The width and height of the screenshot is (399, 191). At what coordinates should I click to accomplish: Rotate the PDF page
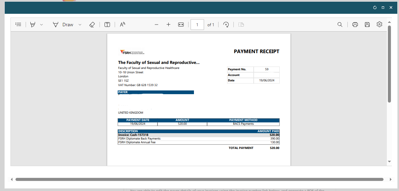pyautogui.click(x=226, y=25)
